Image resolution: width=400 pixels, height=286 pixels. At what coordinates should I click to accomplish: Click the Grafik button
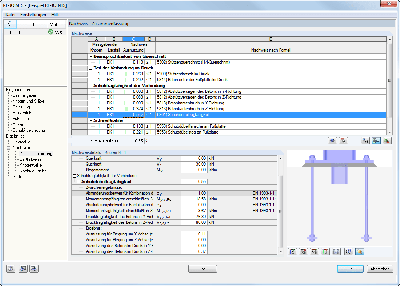pyautogui.click(x=203, y=269)
